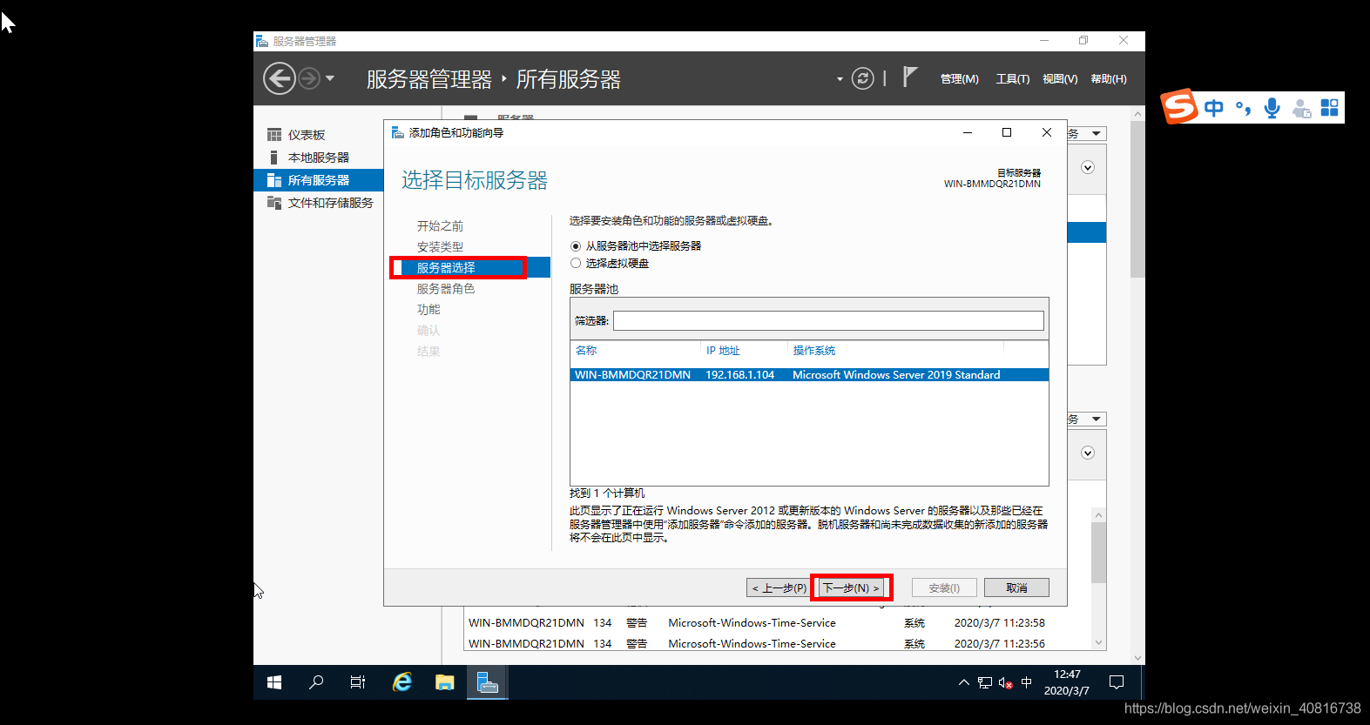Select server row WIN-BMMDQR21DMN in pool list
Image resolution: width=1370 pixels, height=725 pixels.
(x=809, y=375)
